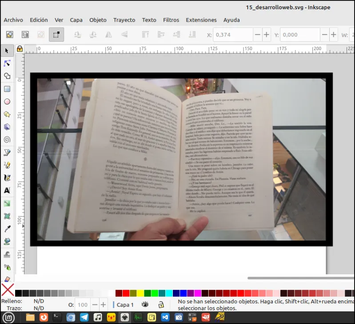Open Telegram from the taskbar
Screen dimensions: 355x324
coord(84,317)
